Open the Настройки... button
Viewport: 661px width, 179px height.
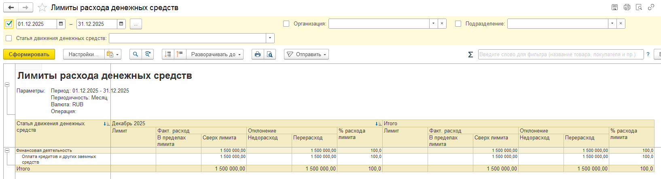83,54
